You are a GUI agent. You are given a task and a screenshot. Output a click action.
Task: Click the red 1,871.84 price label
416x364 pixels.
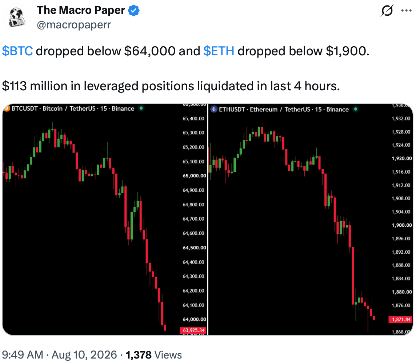tap(401, 319)
